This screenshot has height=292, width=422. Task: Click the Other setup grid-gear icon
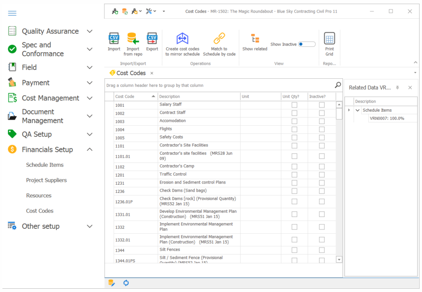click(x=12, y=226)
